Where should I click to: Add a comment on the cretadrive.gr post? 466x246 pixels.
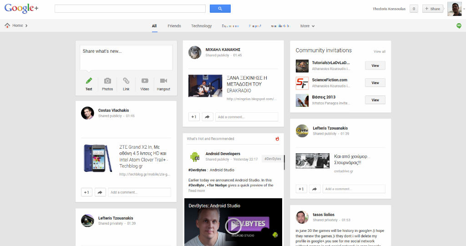pos(354,189)
